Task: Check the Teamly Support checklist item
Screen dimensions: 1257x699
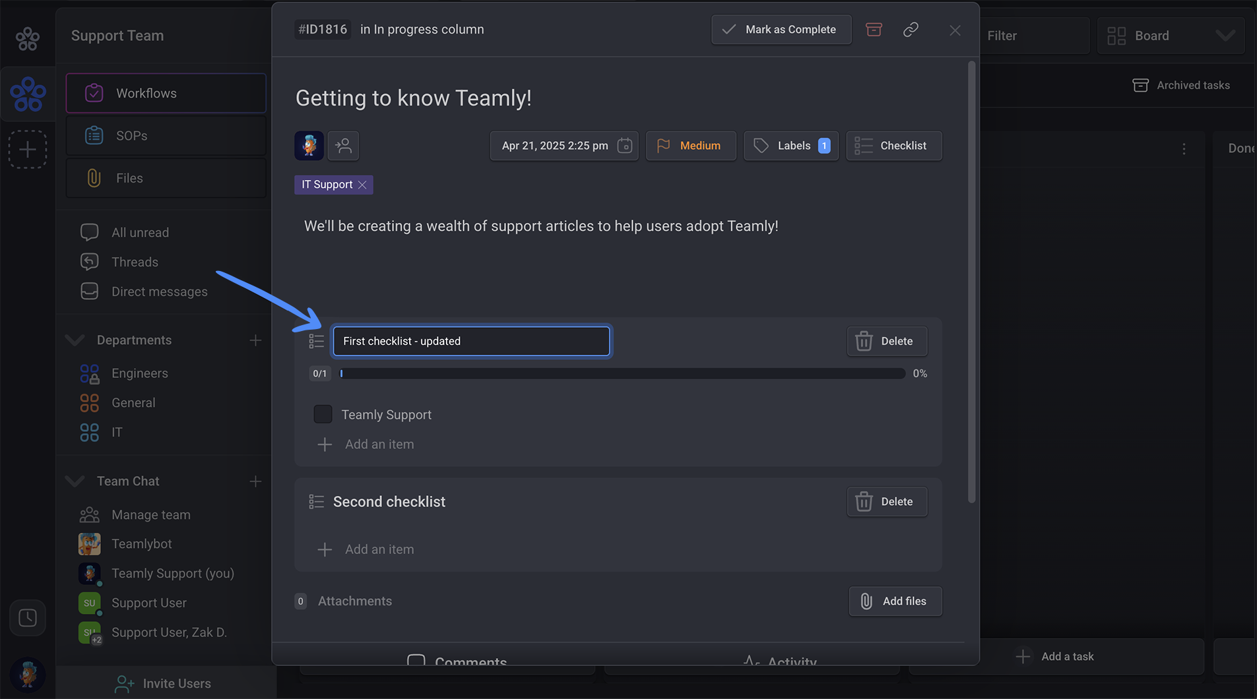Action: (323, 414)
